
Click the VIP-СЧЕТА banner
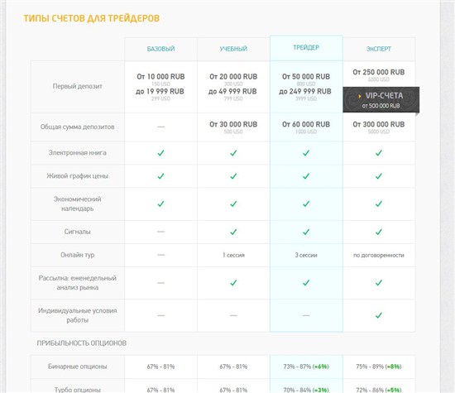[381, 99]
